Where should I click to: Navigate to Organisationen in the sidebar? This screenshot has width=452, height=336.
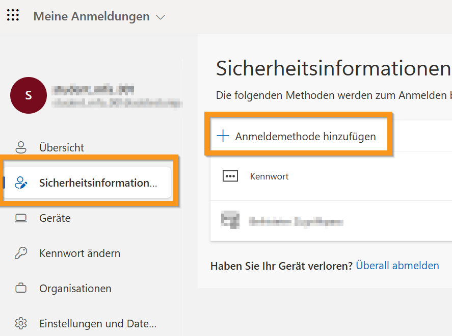click(x=75, y=289)
